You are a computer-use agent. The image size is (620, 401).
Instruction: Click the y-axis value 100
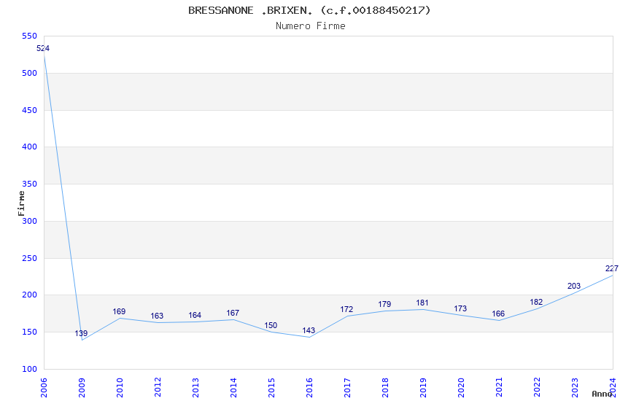(x=30, y=369)
